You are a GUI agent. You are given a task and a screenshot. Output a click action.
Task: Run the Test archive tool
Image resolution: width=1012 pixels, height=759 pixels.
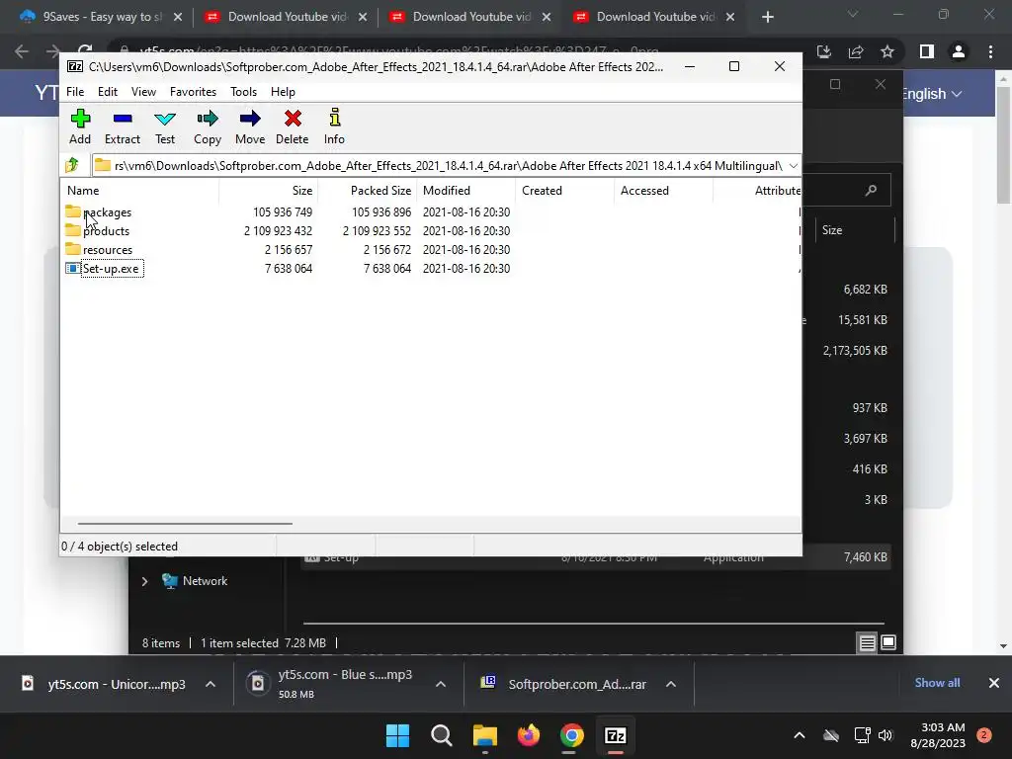point(165,126)
